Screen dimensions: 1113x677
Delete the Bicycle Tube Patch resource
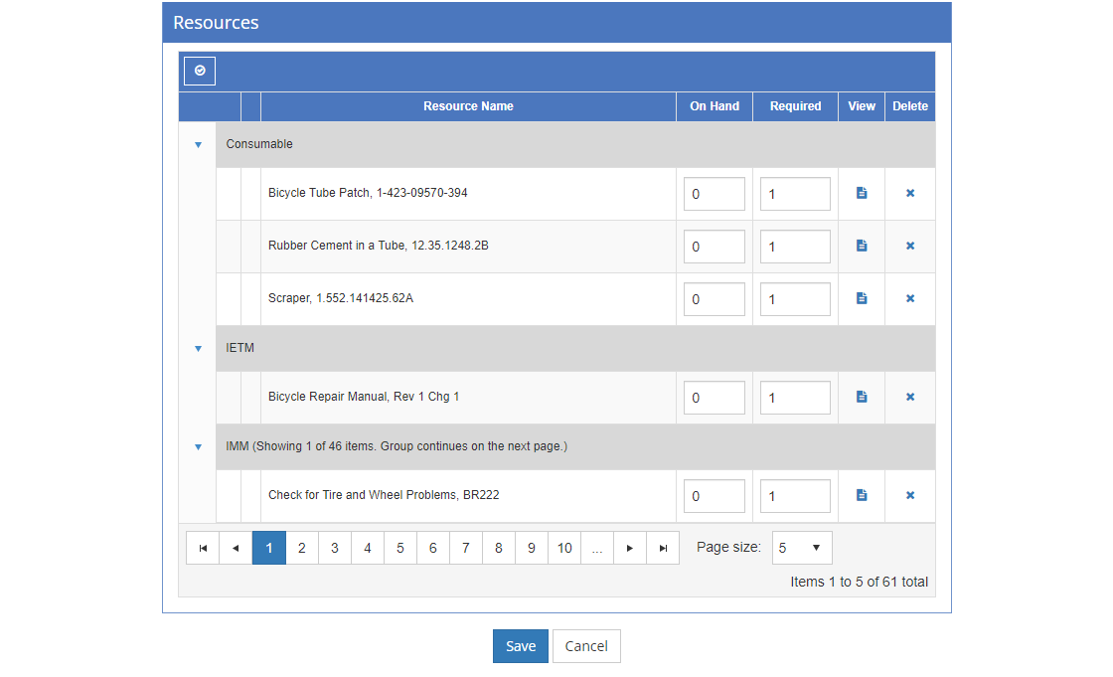click(x=910, y=193)
